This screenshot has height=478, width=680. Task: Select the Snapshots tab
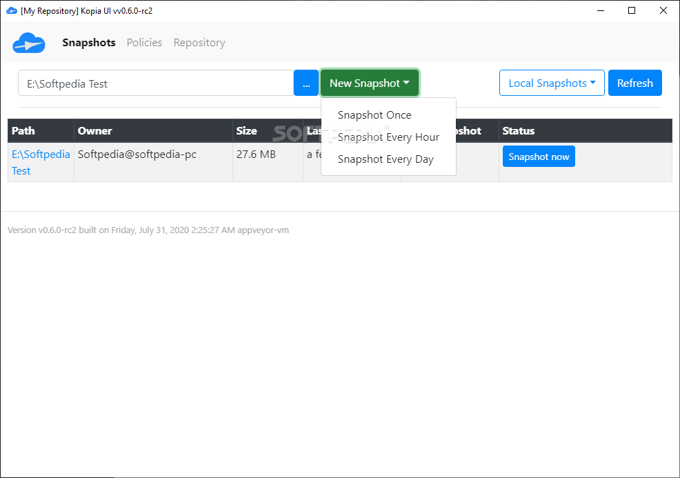pos(88,42)
